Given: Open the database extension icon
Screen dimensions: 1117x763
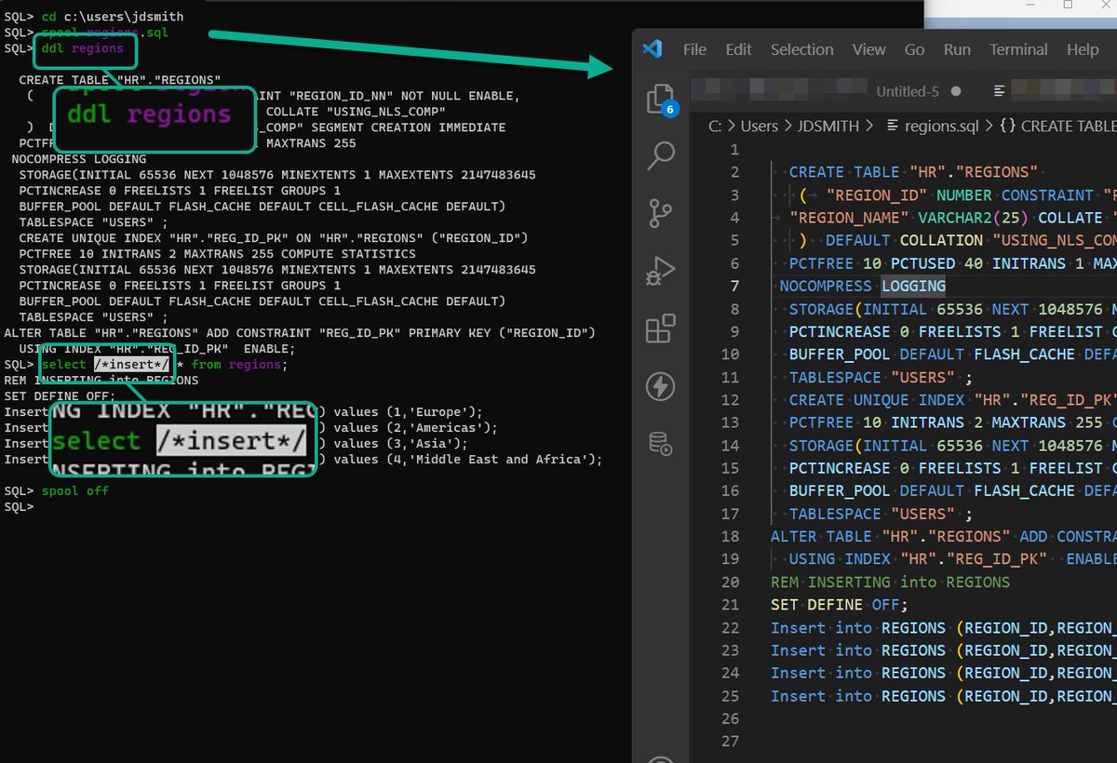Looking at the screenshot, I should click(x=660, y=444).
